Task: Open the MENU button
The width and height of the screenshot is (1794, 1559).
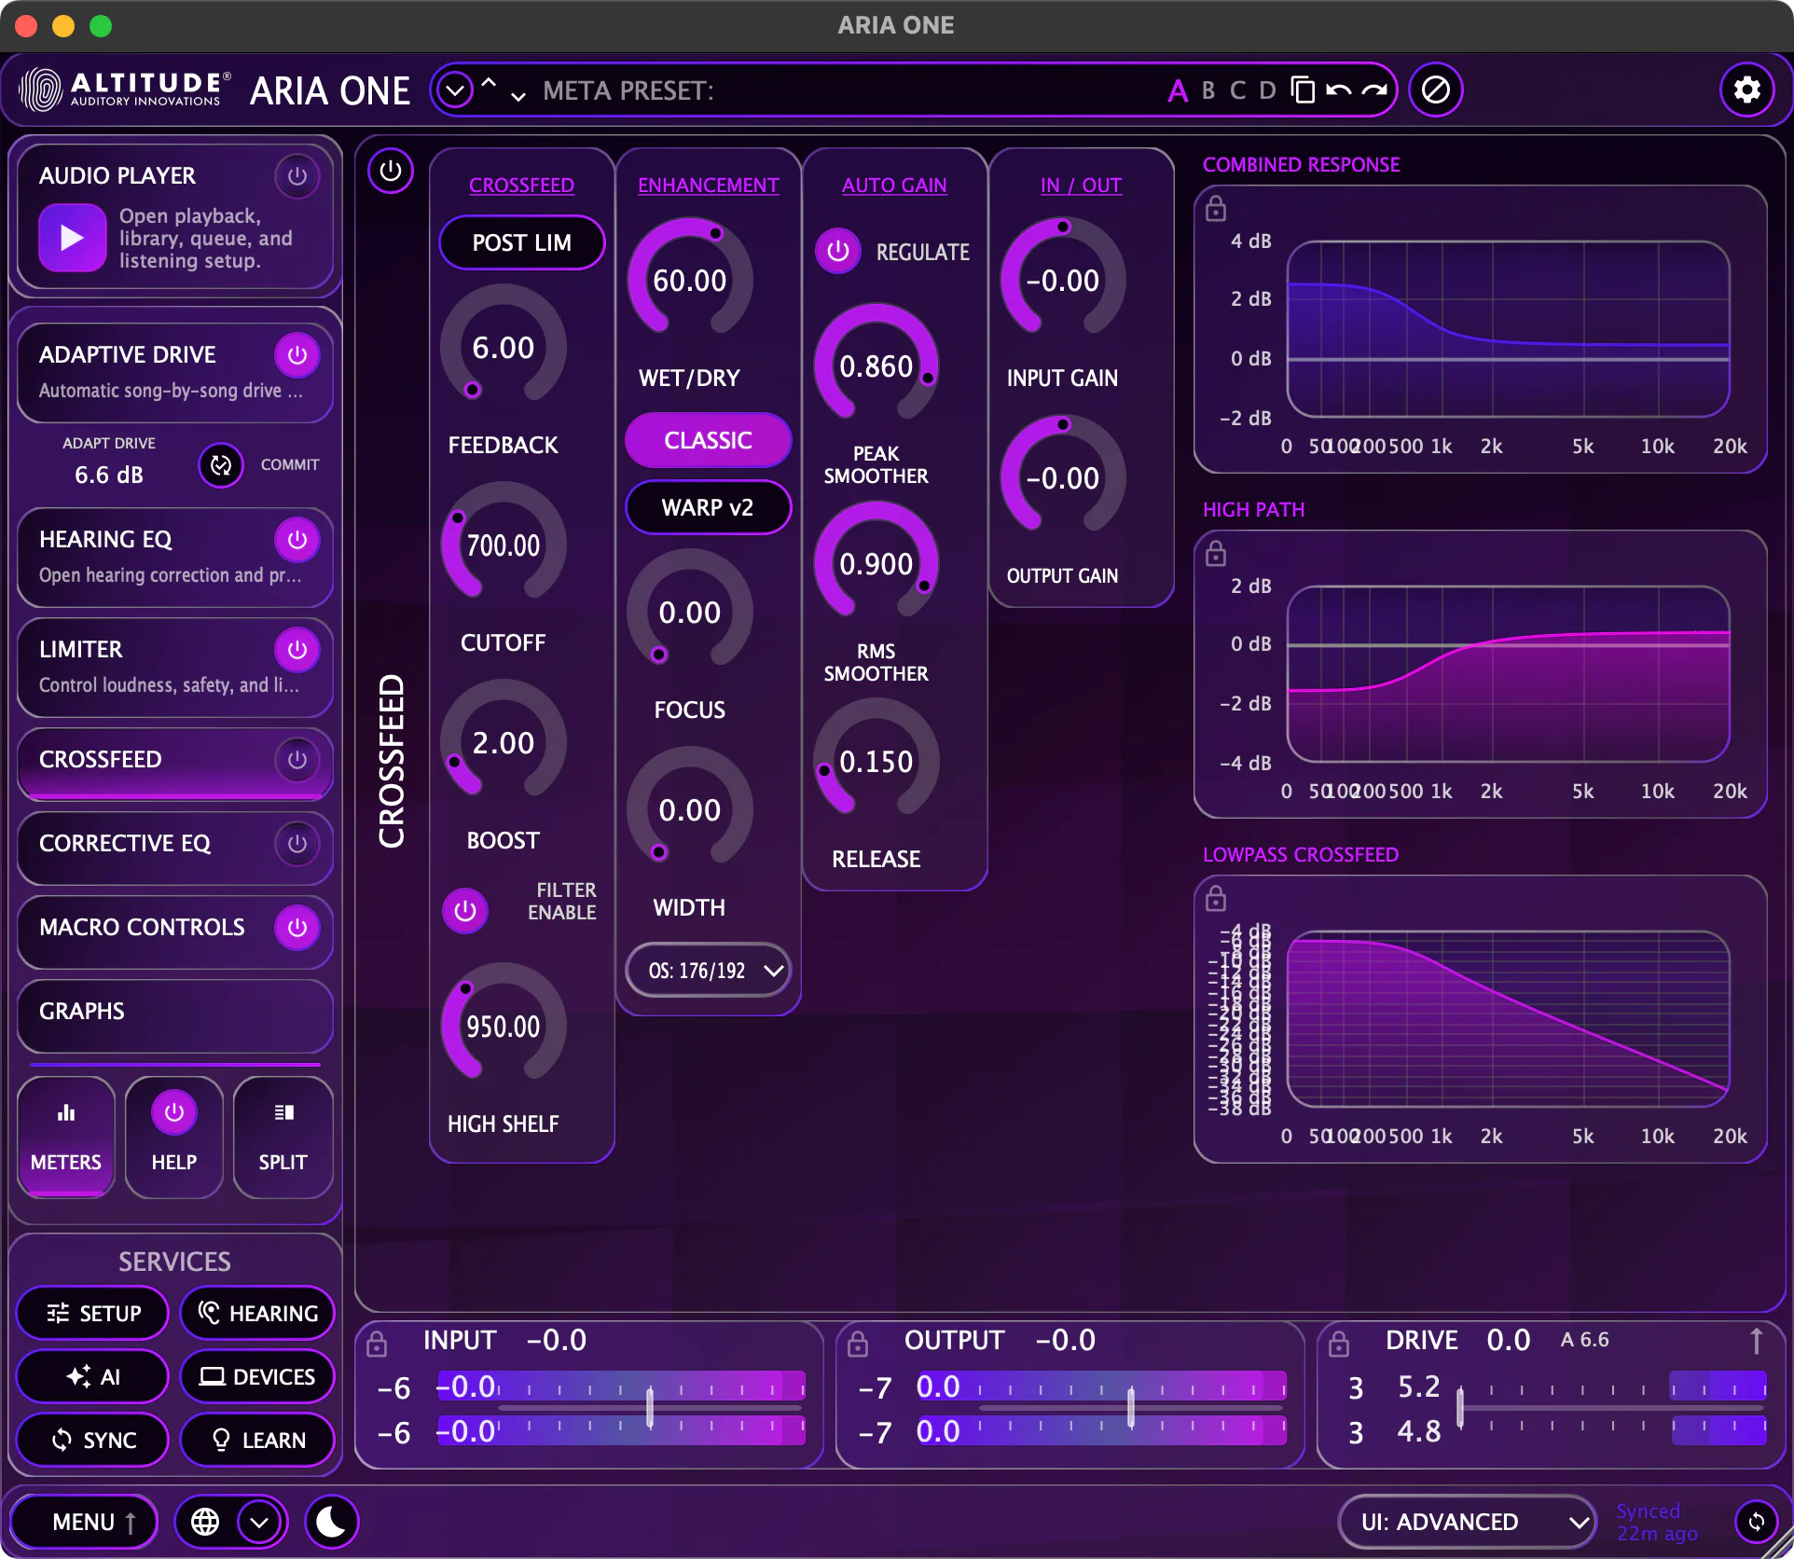Action: 85,1522
